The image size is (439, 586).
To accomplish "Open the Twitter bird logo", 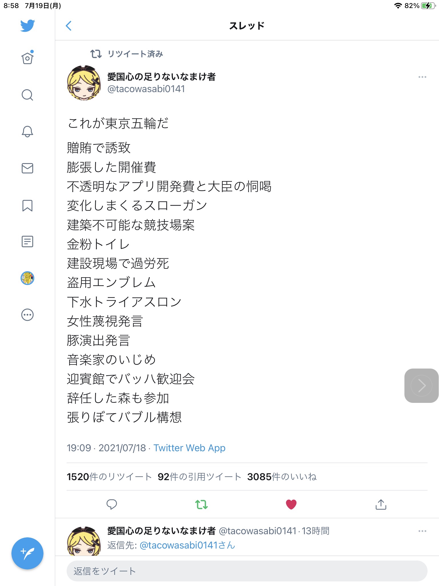I will tap(27, 26).
